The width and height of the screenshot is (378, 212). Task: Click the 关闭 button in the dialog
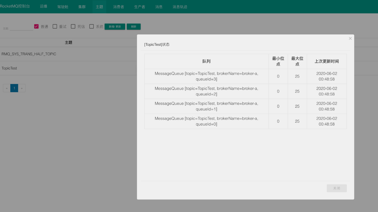tap(337, 188)
